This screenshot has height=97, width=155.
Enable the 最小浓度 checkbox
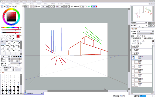(9, 65)
